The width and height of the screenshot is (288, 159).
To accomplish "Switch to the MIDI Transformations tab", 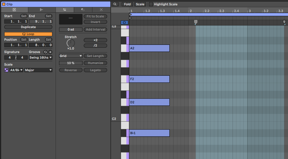I will tap(83, 10).
